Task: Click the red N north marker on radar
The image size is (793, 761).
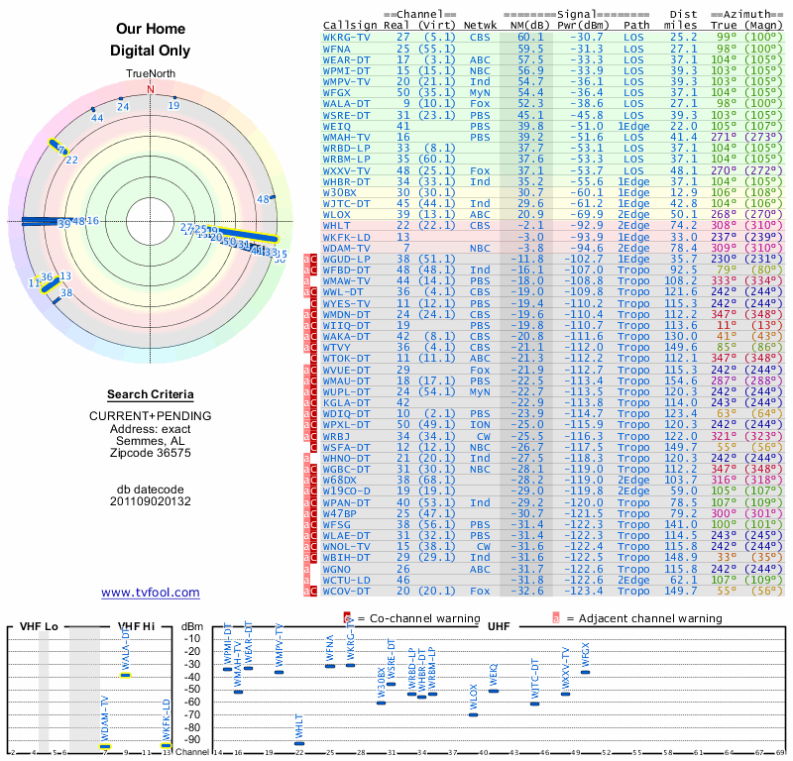Action: [151, 89]
